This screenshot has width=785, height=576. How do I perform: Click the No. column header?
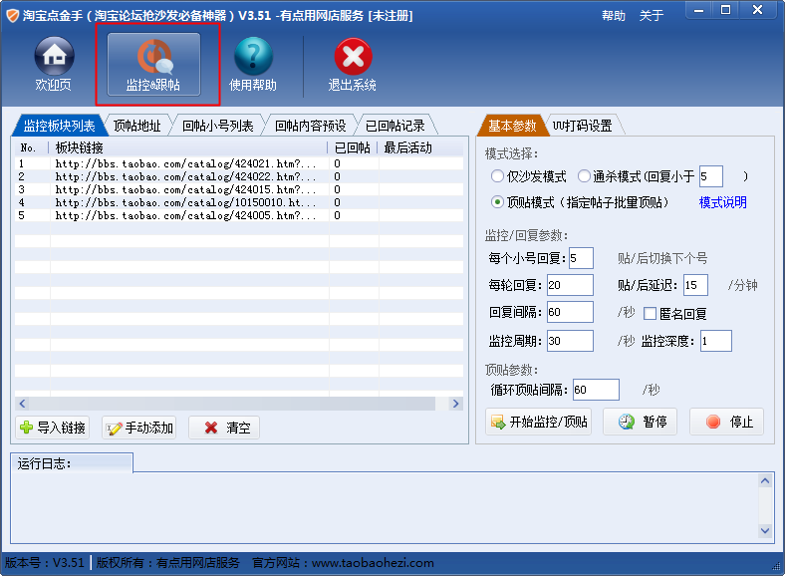coord(32,147)
